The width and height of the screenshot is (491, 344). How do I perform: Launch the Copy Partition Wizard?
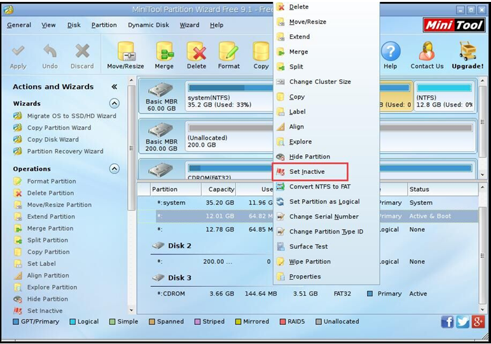pos(52,128)
